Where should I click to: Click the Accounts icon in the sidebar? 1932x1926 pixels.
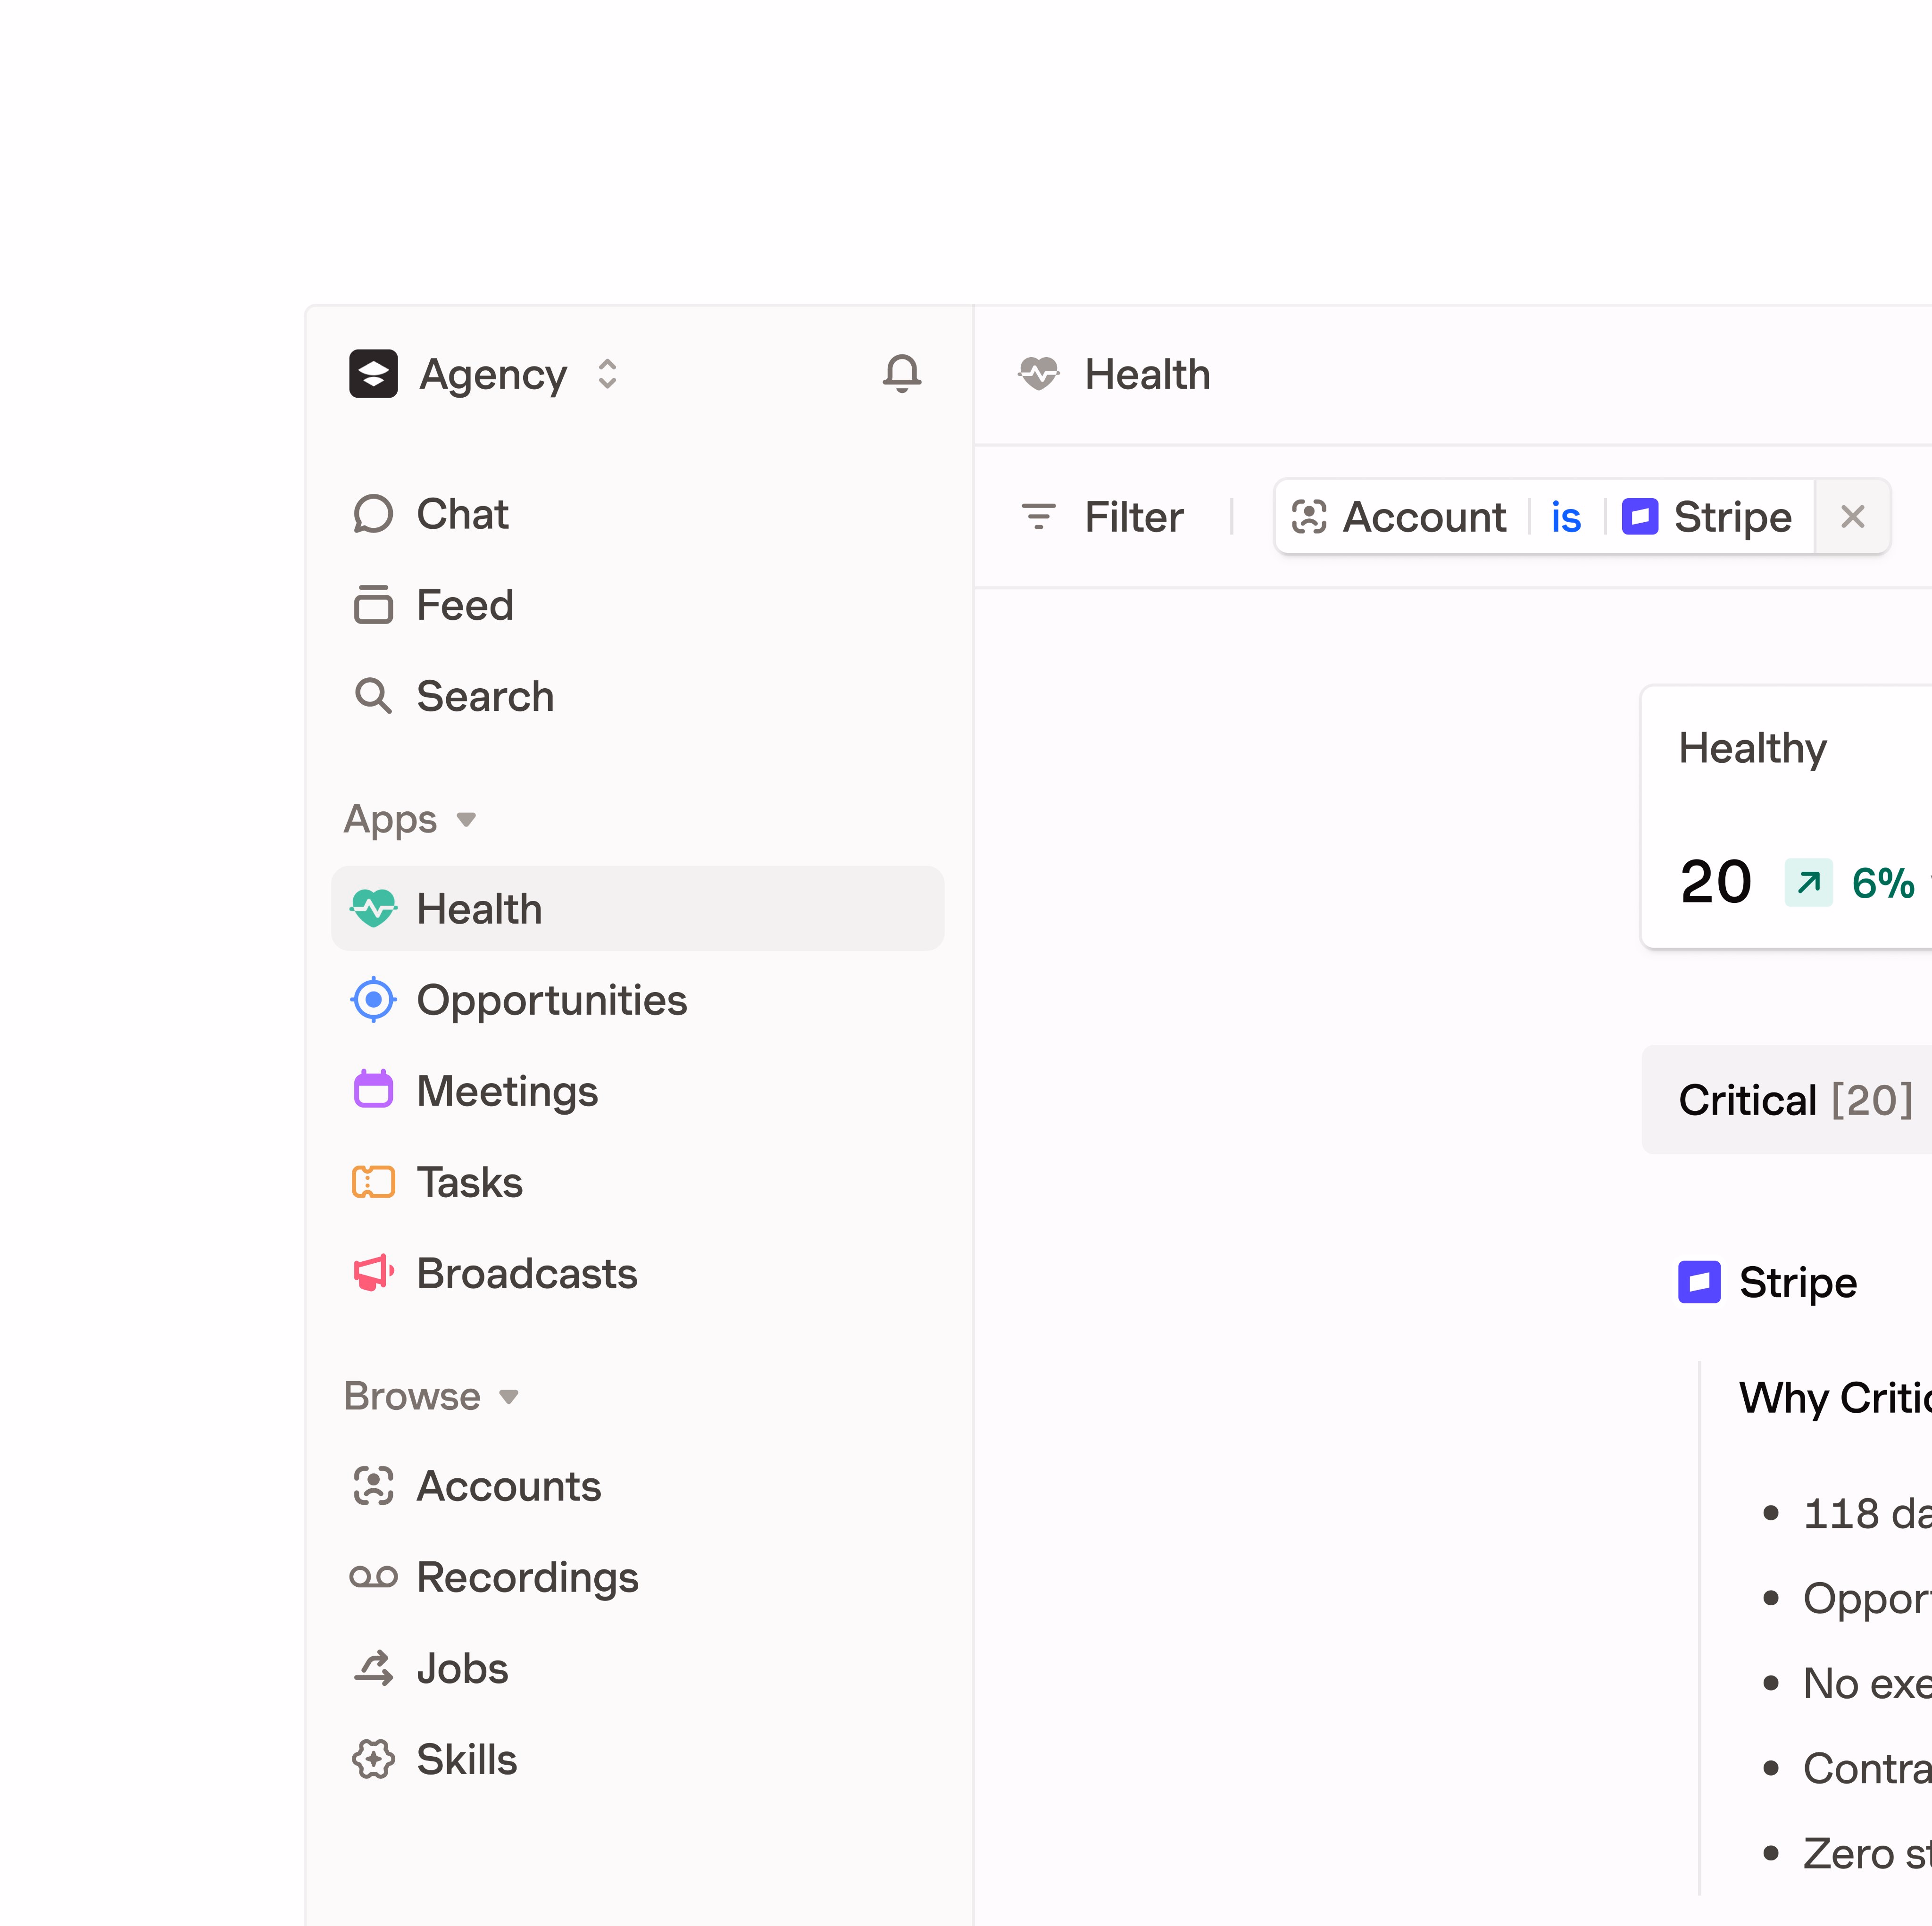point(373,1486)
